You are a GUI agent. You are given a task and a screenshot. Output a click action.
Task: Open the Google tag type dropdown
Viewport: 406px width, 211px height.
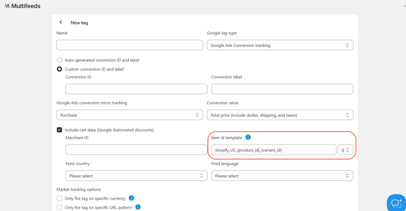(x=280, y=45)
